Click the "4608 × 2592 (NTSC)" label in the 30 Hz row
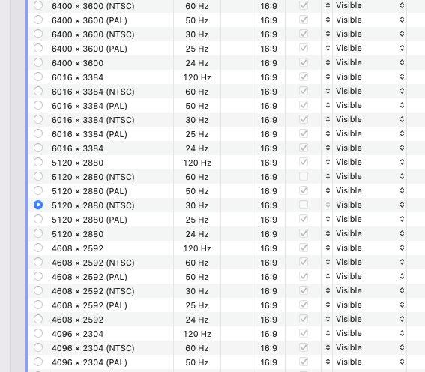This screenshot has height=372, width=425. (93, 291)
